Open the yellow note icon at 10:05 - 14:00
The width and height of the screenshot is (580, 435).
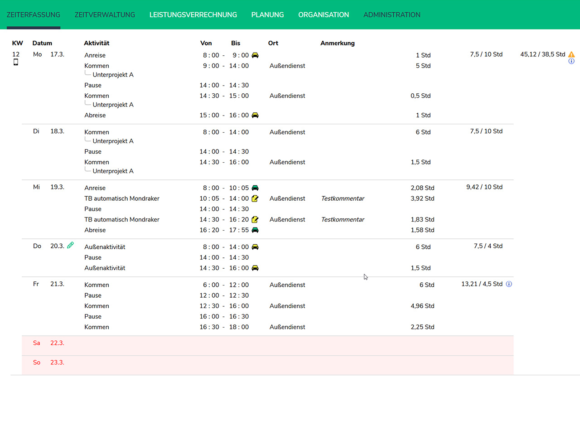click(255, 198)
